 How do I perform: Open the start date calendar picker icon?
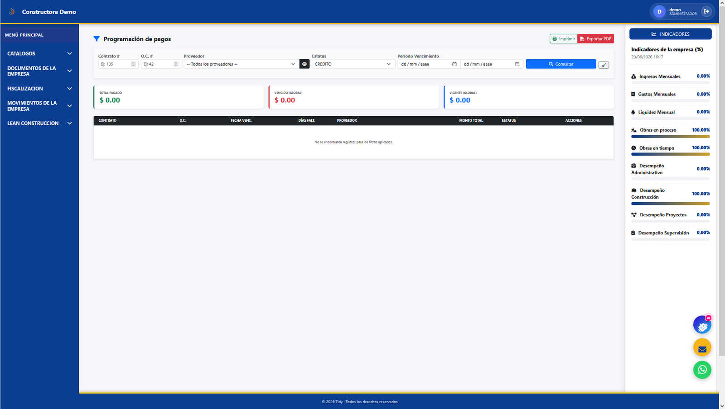454,64
